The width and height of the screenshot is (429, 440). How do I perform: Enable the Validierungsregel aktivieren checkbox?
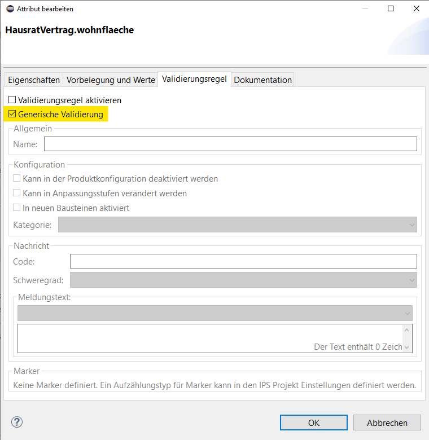(12, 100)
